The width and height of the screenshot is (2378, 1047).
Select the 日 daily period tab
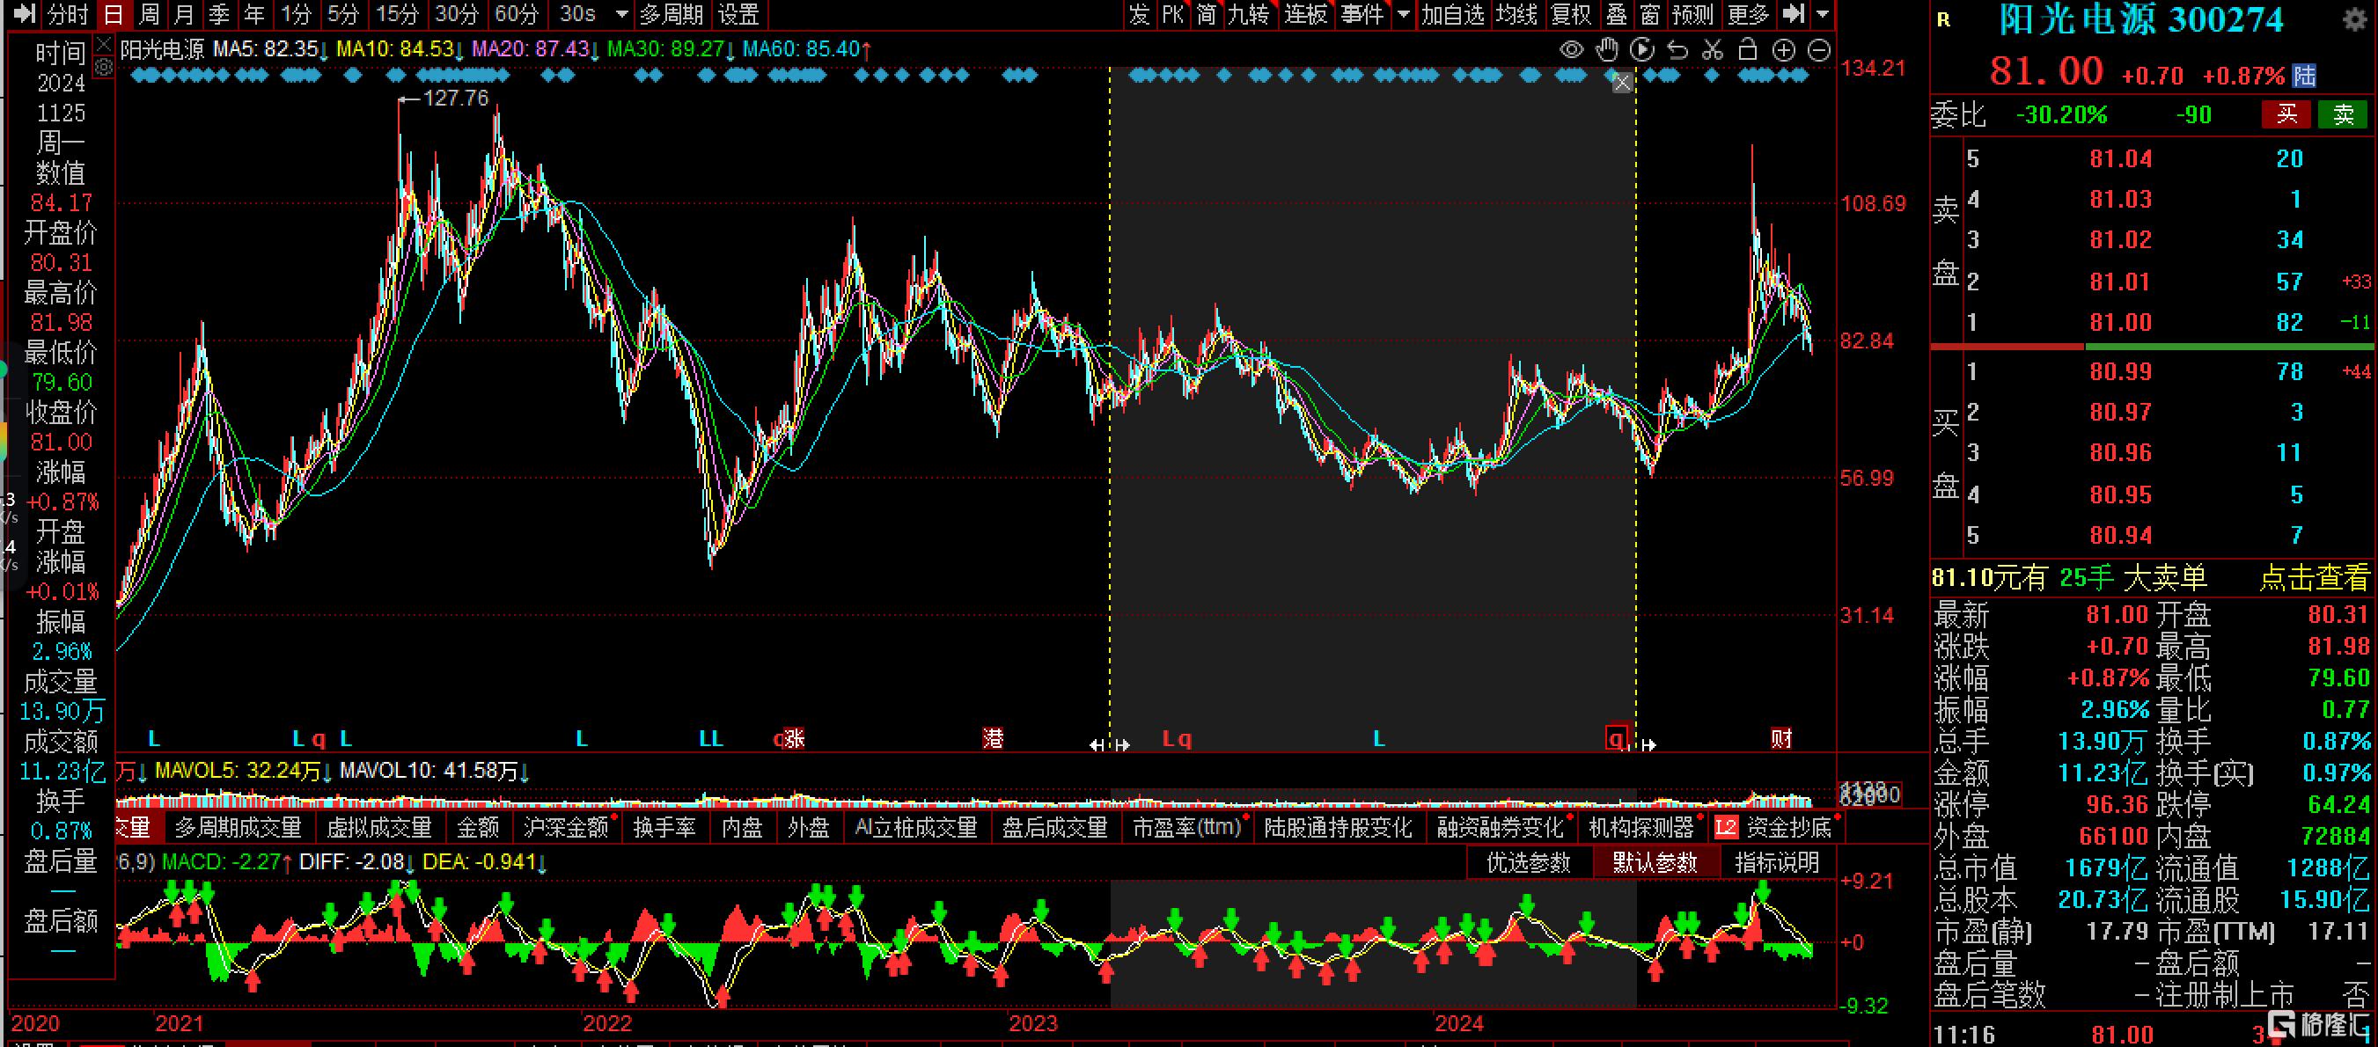tap(113, 14)
